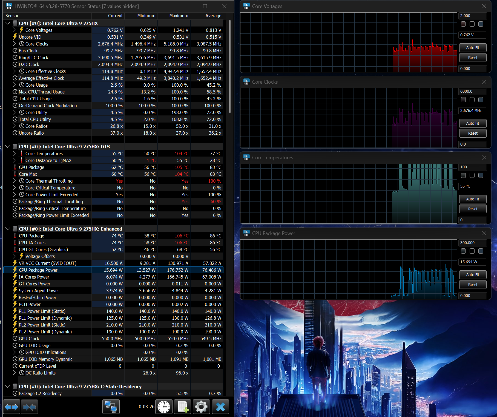Click the 6000.0 max field in Core Clocks

point(472,91)
